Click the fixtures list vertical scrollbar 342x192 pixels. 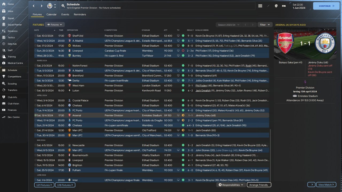270,155
